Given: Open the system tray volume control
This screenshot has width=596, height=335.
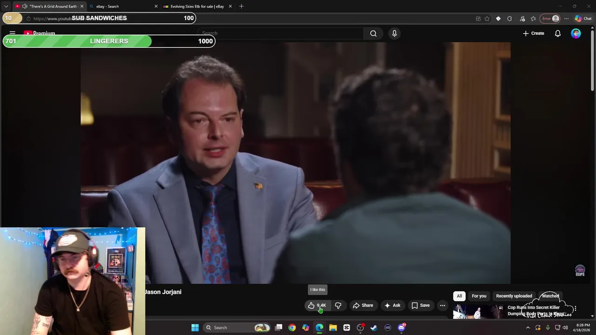Looking at the screenshot, I should 565,328.
